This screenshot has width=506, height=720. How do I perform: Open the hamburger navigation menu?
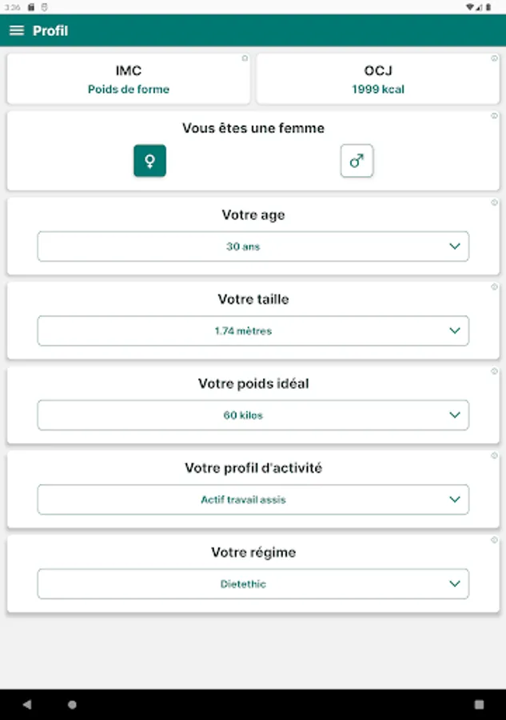tap(16, 30)
